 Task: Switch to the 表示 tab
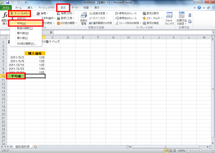(x=97, y=8)
